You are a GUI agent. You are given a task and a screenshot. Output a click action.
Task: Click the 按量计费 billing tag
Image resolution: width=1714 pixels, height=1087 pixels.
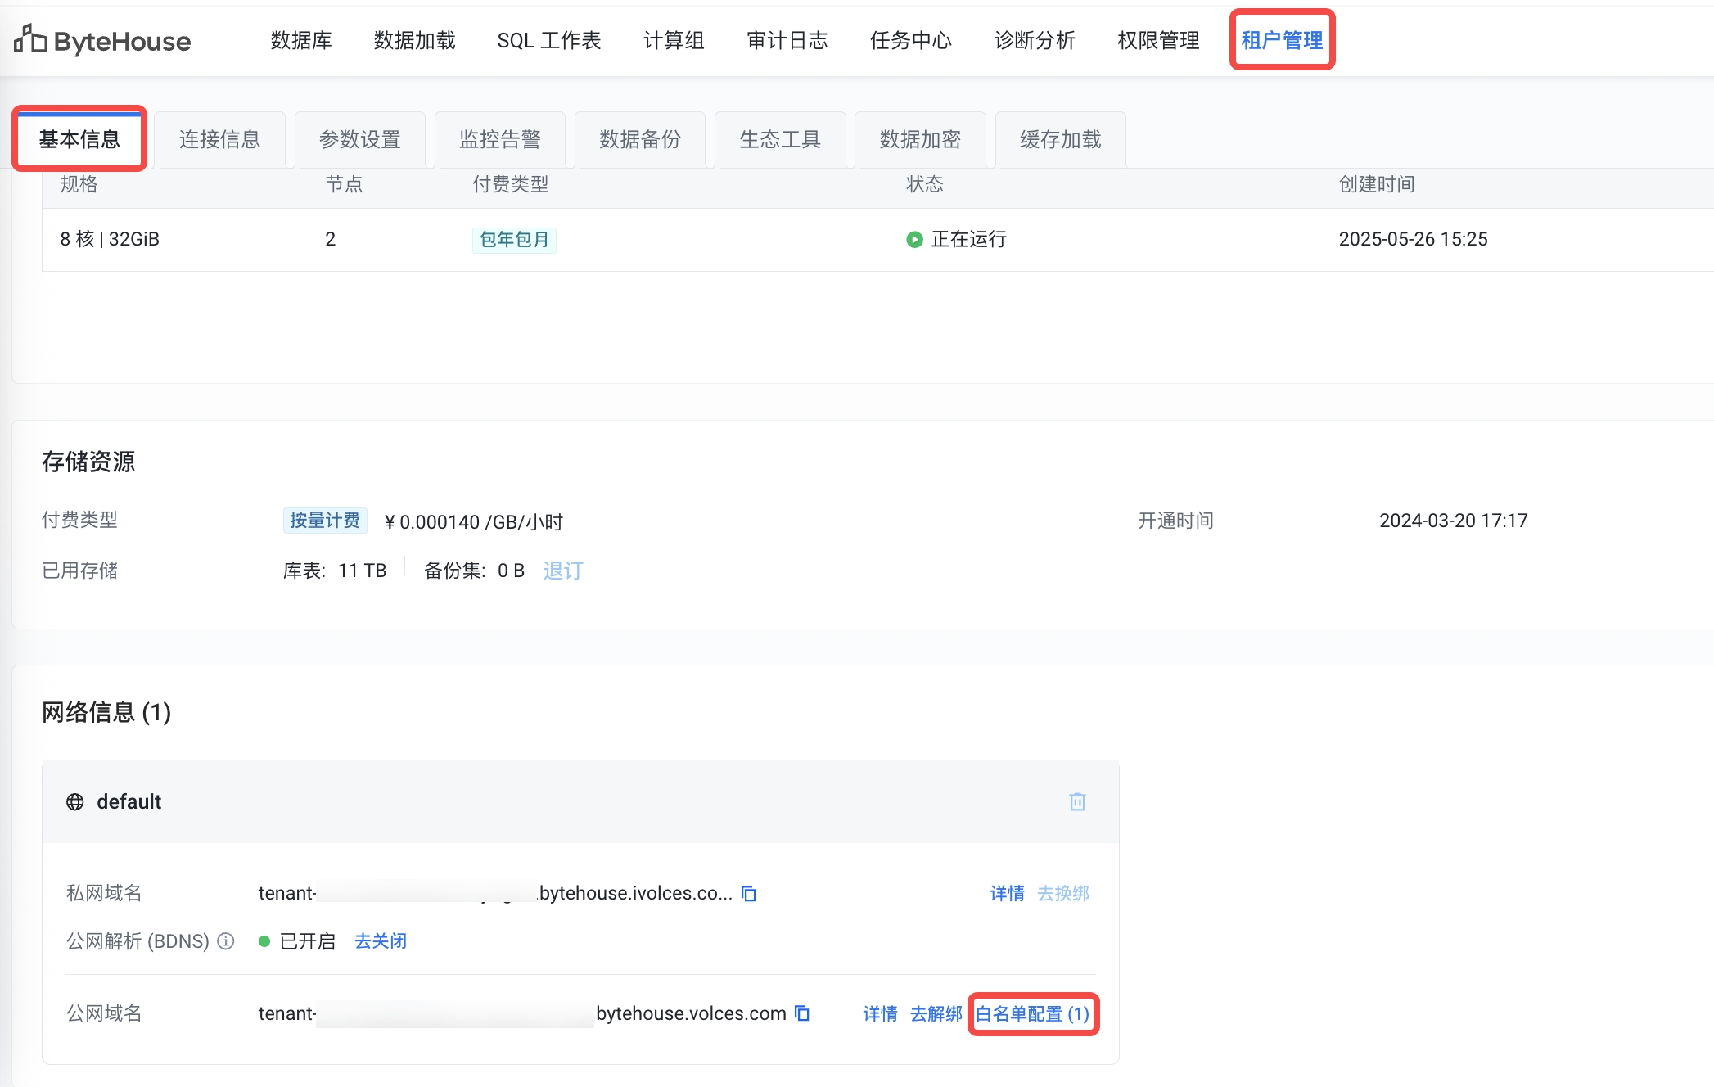[325, 521]
